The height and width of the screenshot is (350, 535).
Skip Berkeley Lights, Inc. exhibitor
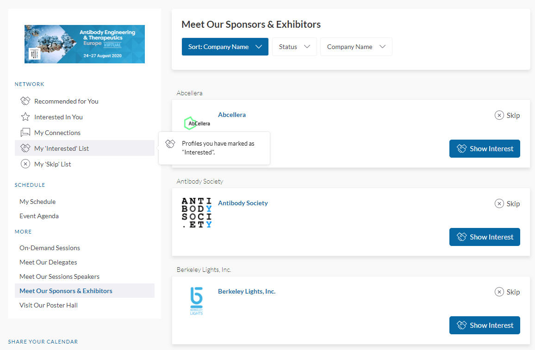507,292
